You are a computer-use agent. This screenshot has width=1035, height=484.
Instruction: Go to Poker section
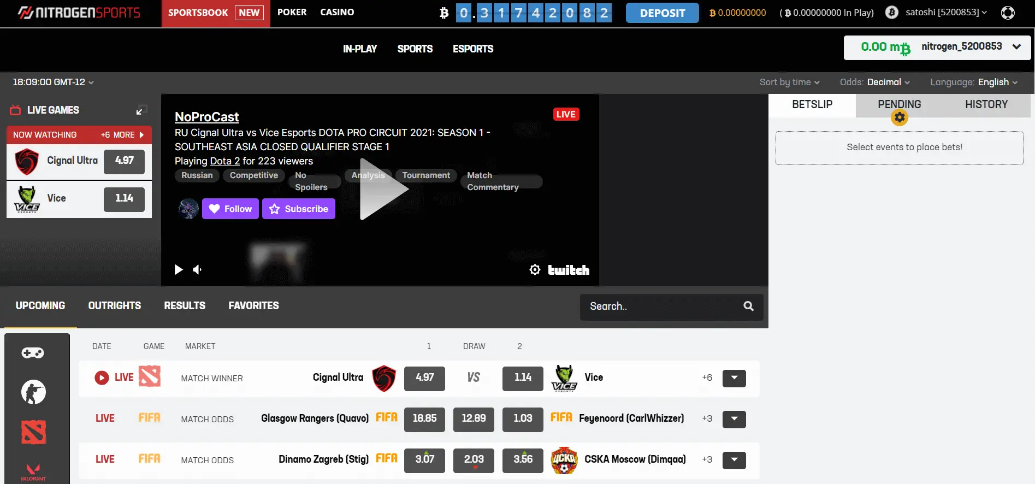292,12
